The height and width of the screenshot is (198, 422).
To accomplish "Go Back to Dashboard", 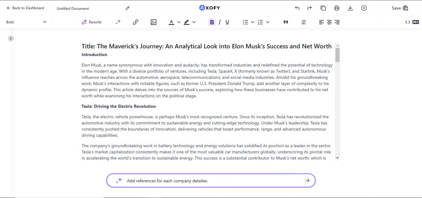I will pos(25,8).
